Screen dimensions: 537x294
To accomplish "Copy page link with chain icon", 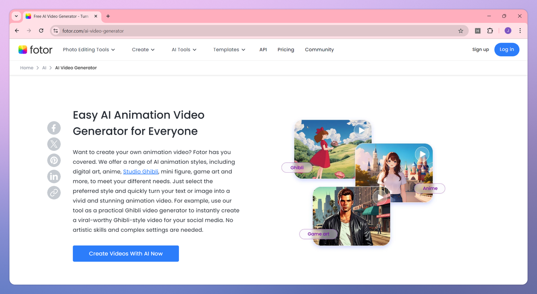I will (54, 193).
